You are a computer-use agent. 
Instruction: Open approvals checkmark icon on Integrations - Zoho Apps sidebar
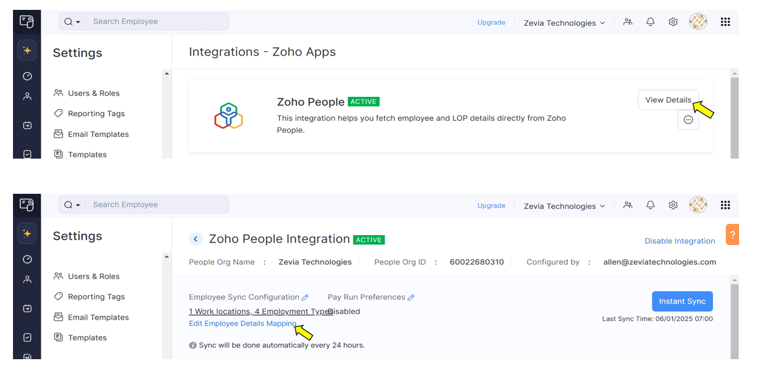27,154
